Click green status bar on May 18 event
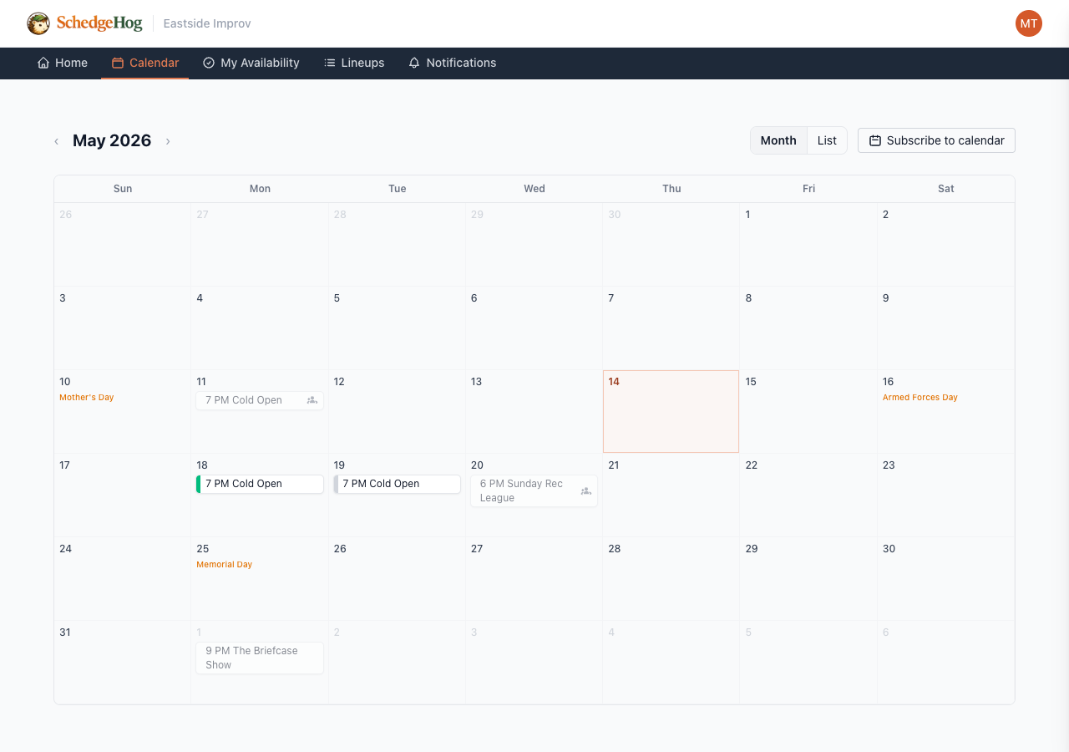This screenshot has height=752, width=1069. pyautogui.click(x=199, y=484)
